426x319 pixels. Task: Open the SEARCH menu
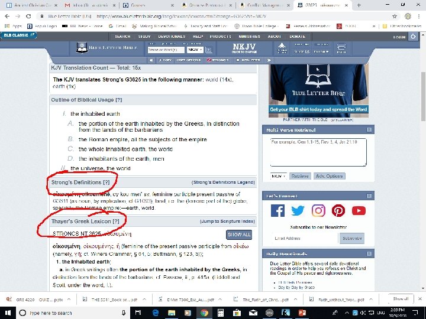point(122,37)
